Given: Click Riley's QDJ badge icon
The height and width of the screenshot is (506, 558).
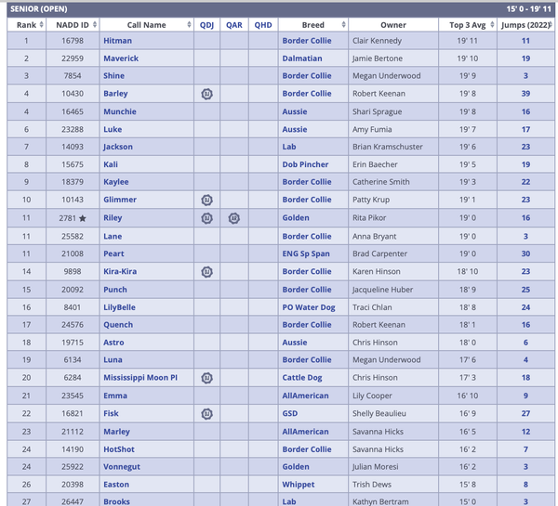Looking at the screenshot, I should click(206, 218).
